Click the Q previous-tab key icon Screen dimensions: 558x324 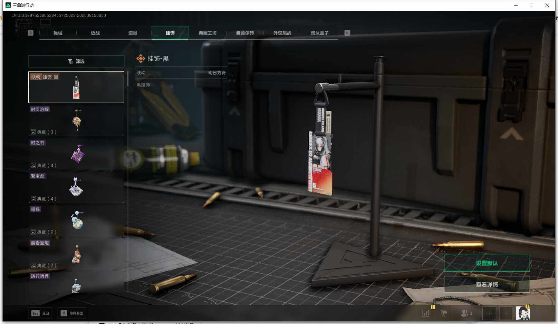click(x=31, y=33)
